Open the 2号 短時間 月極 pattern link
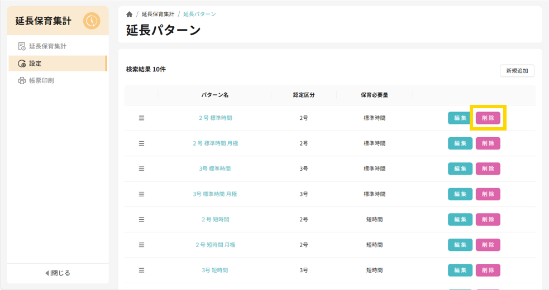This screenshot has width=549, height=290. click(x=215, y=245)
